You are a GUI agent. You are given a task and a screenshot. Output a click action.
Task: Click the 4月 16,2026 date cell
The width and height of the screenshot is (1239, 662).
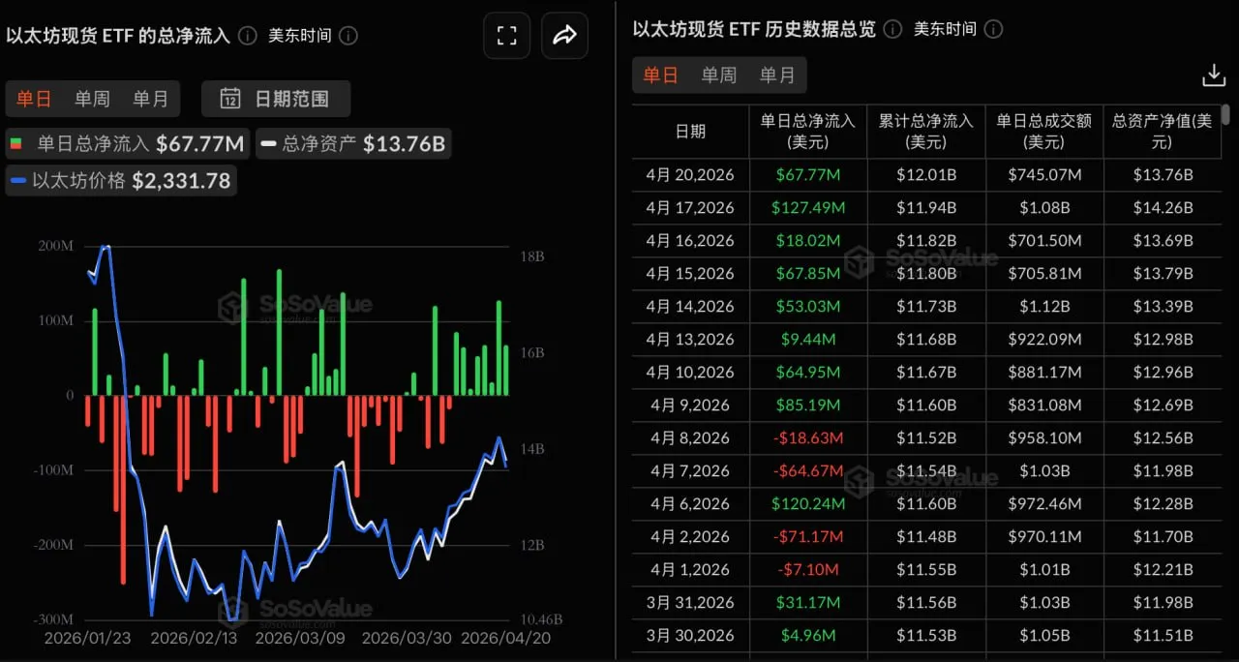(690, 241)
